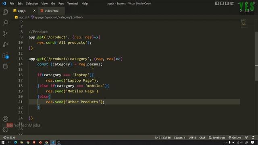The image size is (258, 145).
Task: Show hidden system tray icons
Action: 225,143
